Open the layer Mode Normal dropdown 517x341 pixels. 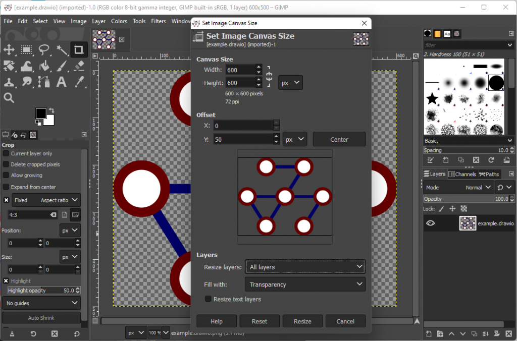coord(458,188)
